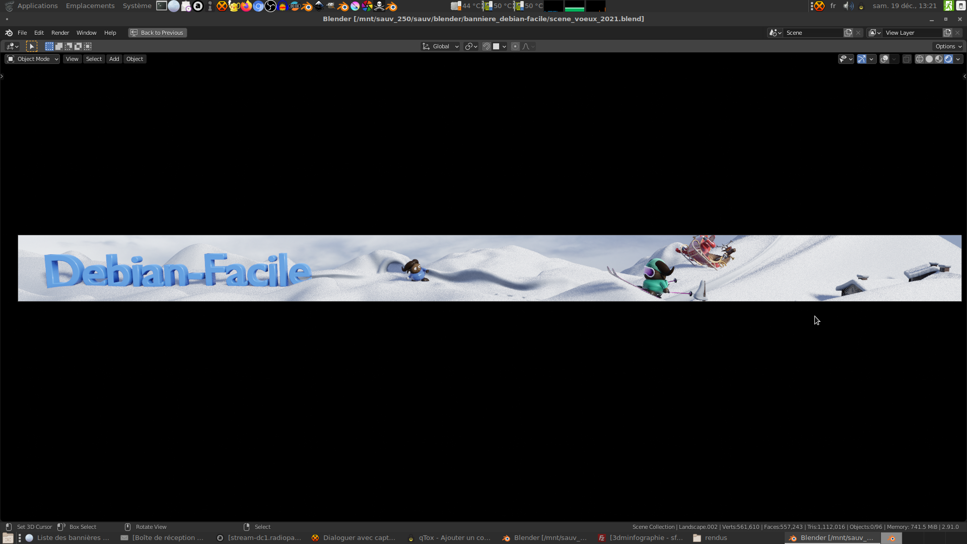
Task: Toggle X-ray mode icon
Action: coord(907,59)
